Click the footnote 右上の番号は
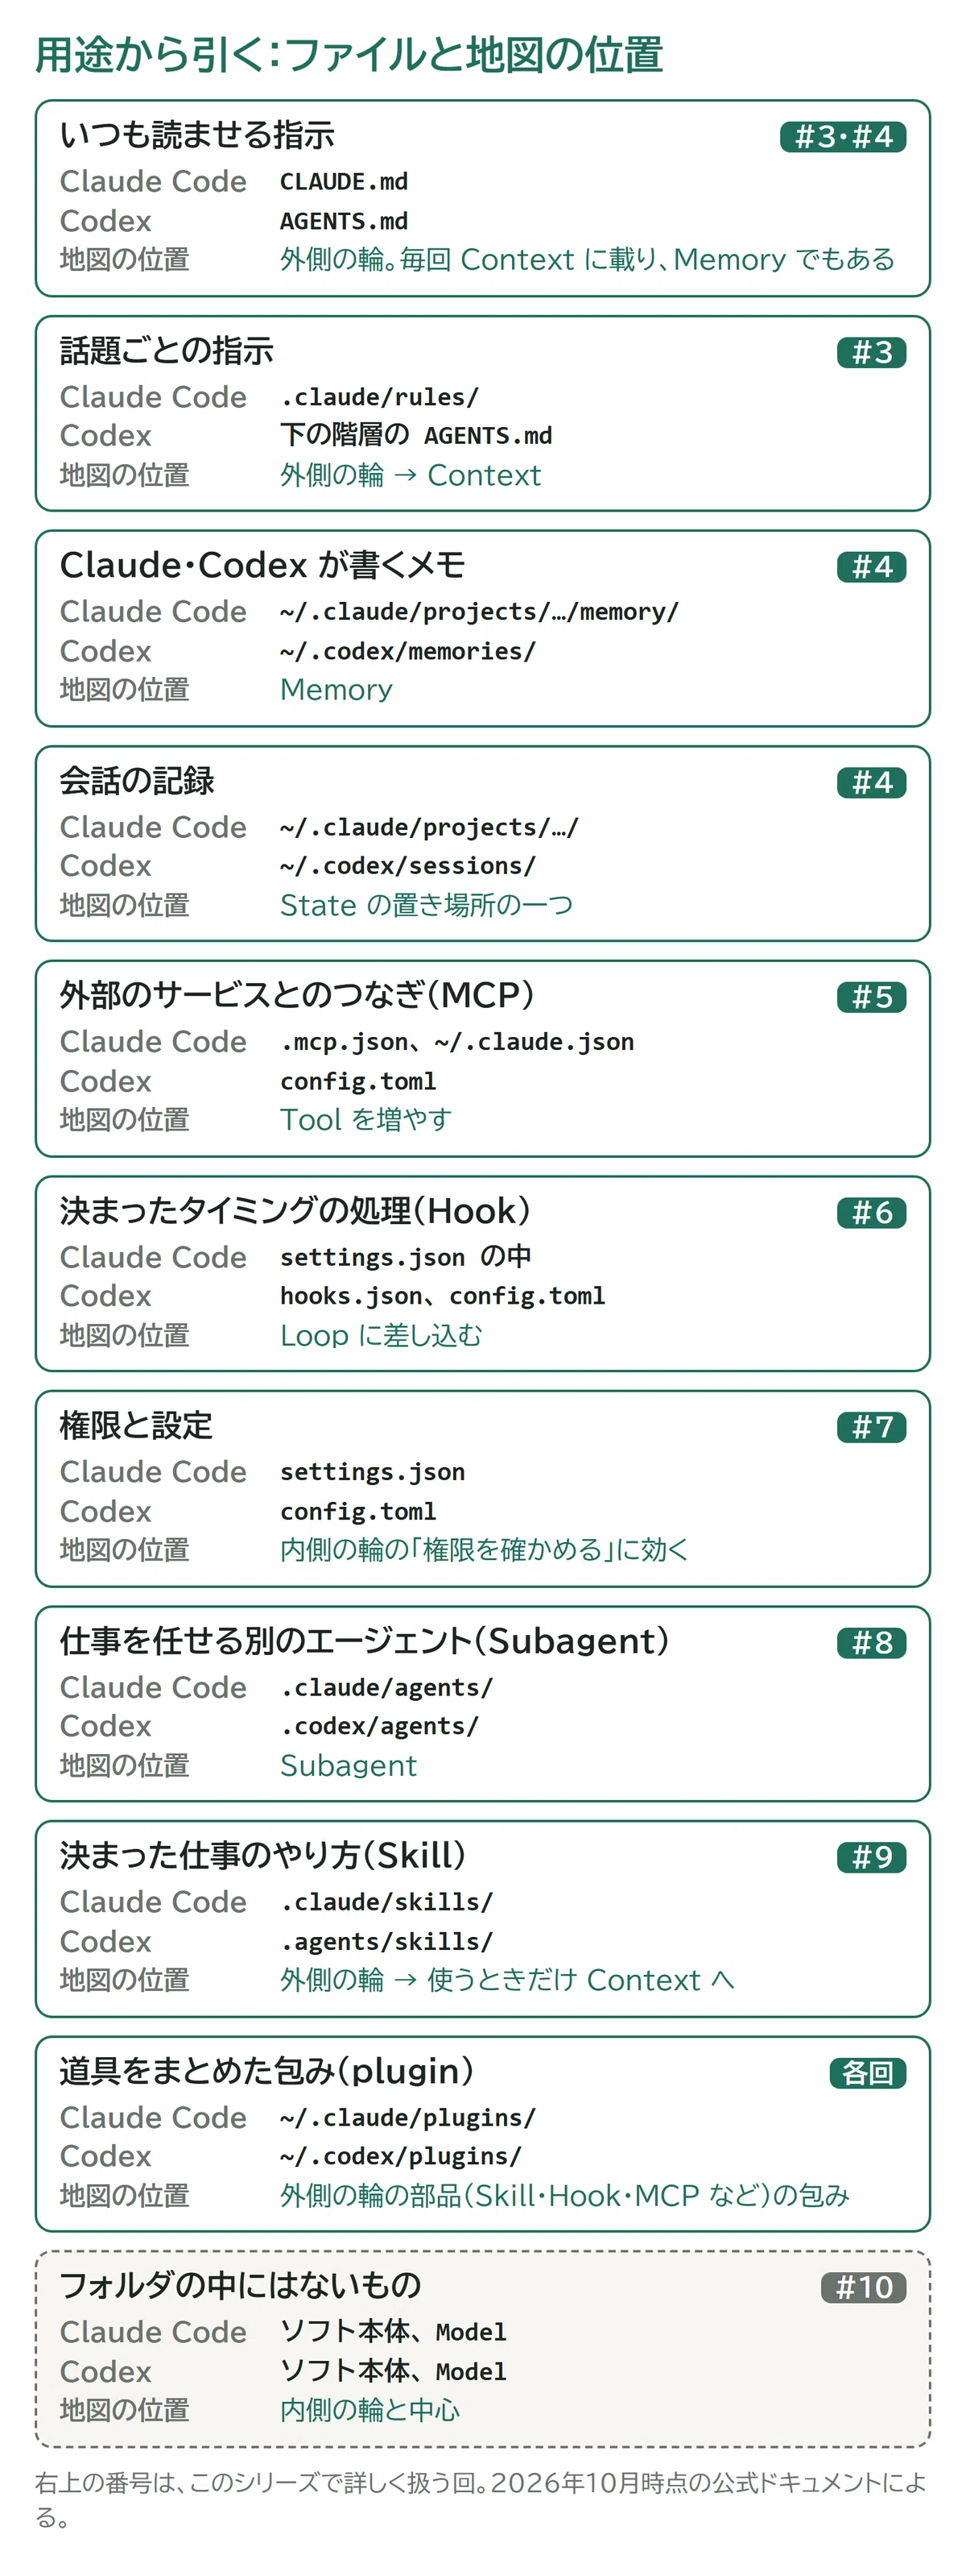 481,2500
